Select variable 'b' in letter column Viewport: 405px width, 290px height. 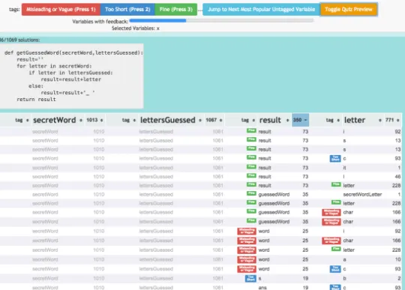344,279
